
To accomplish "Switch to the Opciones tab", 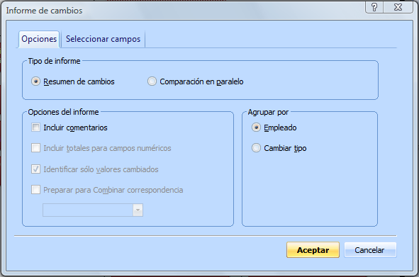I will (x=39, y=39).
